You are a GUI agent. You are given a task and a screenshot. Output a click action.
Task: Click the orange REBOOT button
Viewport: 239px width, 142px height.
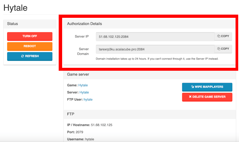pos(30,46)
